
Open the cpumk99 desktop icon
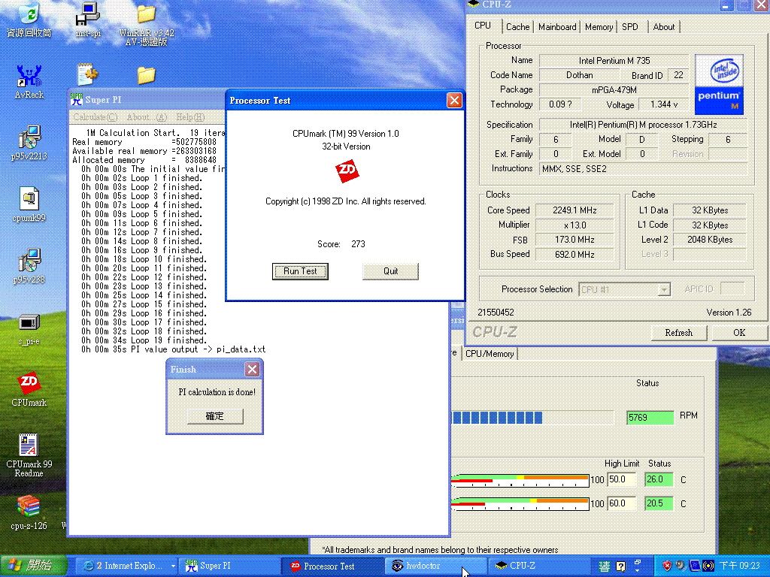(29, 204)
